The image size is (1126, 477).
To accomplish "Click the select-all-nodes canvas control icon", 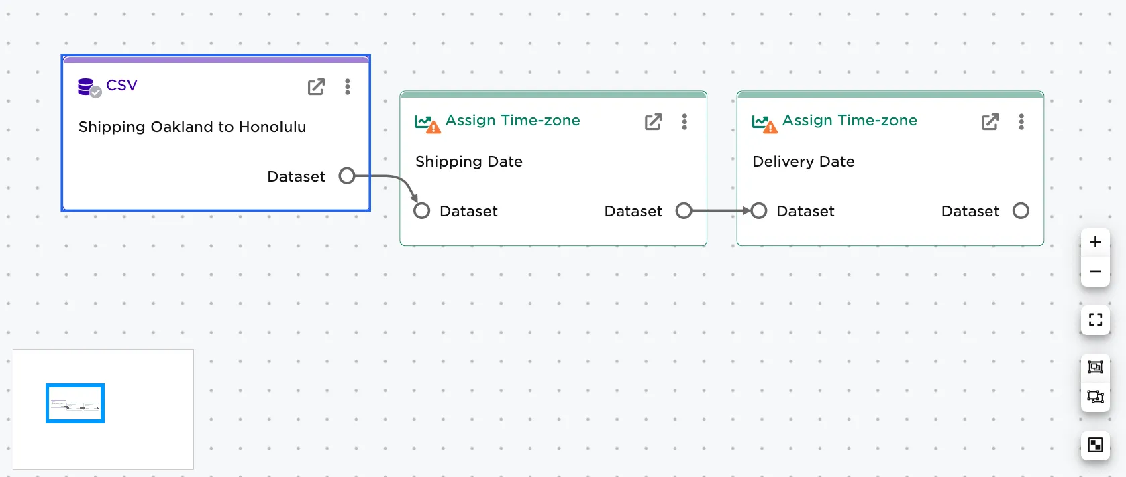I will point(1095,367).
